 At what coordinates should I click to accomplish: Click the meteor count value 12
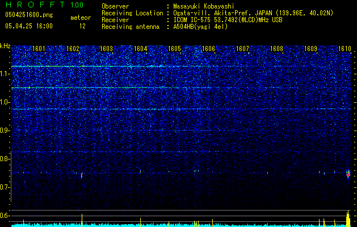(x=82, y=26)
